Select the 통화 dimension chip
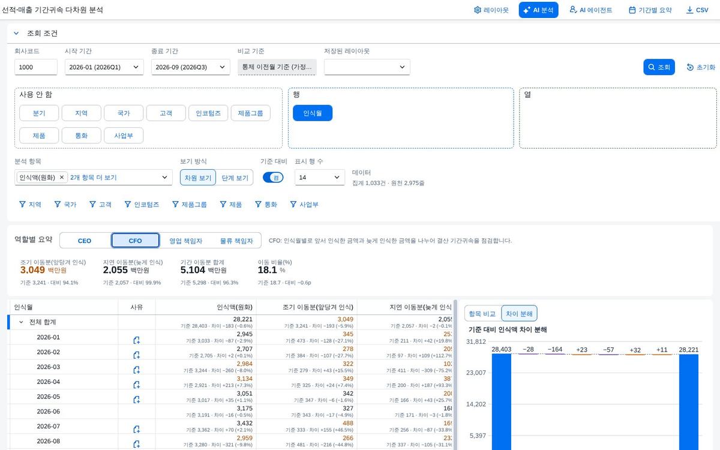 click(x=81, y=136)
